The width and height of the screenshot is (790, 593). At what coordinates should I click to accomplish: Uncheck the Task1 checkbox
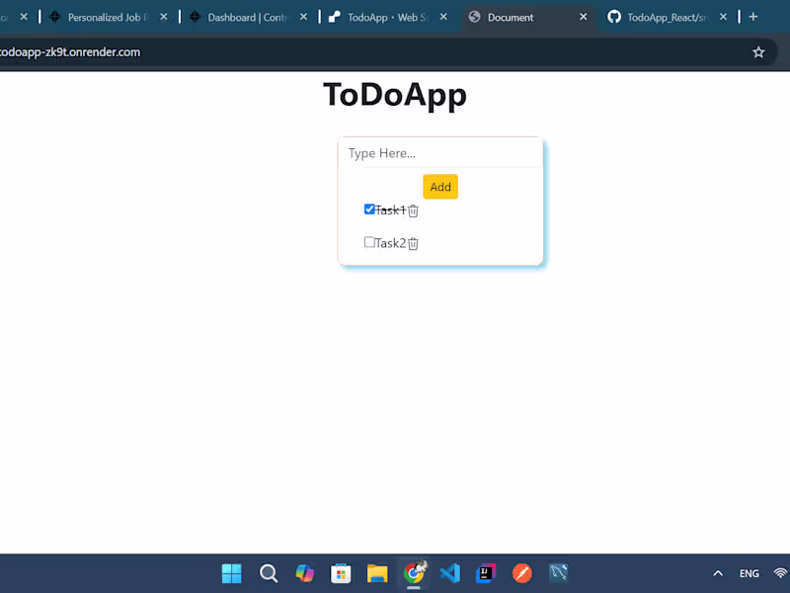[368, 209]
